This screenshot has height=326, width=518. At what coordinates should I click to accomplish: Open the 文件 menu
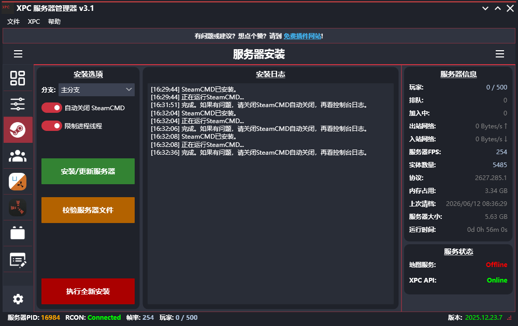[x=13, y=21]
